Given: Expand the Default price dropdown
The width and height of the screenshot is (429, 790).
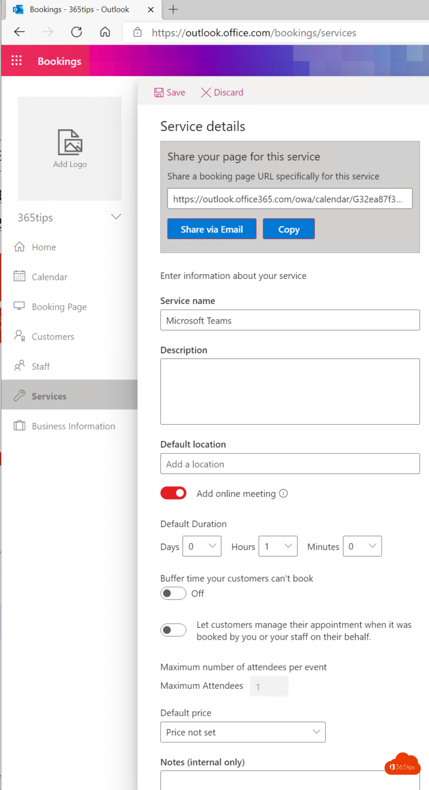Looking at the screenshot, I should click(x=242, y=732).
